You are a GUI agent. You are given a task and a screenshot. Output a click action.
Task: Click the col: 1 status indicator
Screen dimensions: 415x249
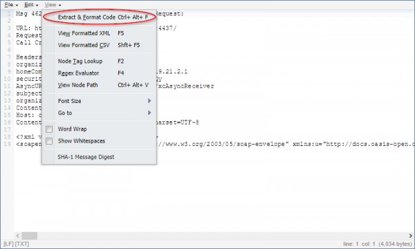click(x=369, y=244)
